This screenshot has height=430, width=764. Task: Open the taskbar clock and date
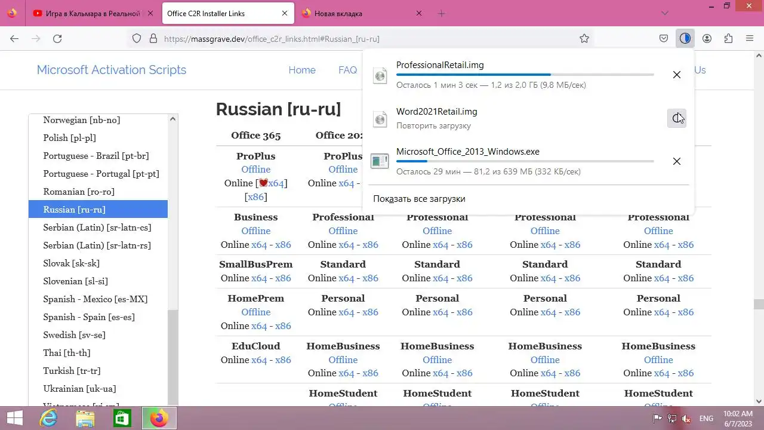738,418
